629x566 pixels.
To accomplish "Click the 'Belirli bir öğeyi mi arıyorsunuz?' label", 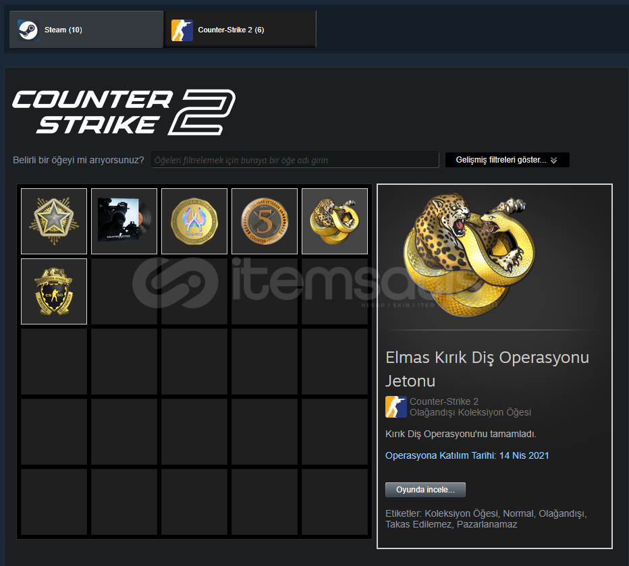I will pos(78,161).
